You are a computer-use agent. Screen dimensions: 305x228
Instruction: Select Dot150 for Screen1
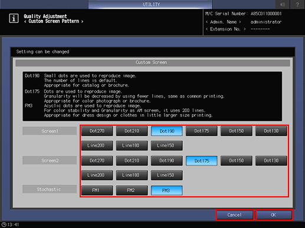pyautogui.click(x=237, y=131)
